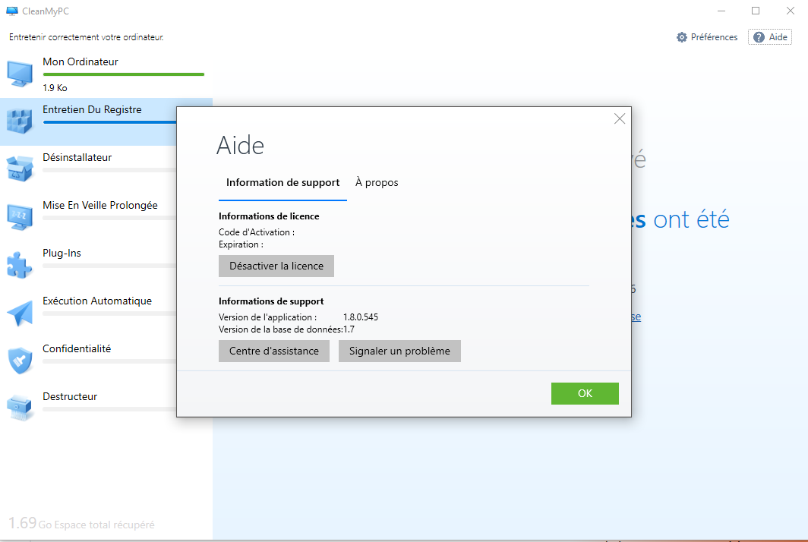Screen dimensions: 808x542
Task: Close the Aide dialog with the X
Action: coord(620,119)
